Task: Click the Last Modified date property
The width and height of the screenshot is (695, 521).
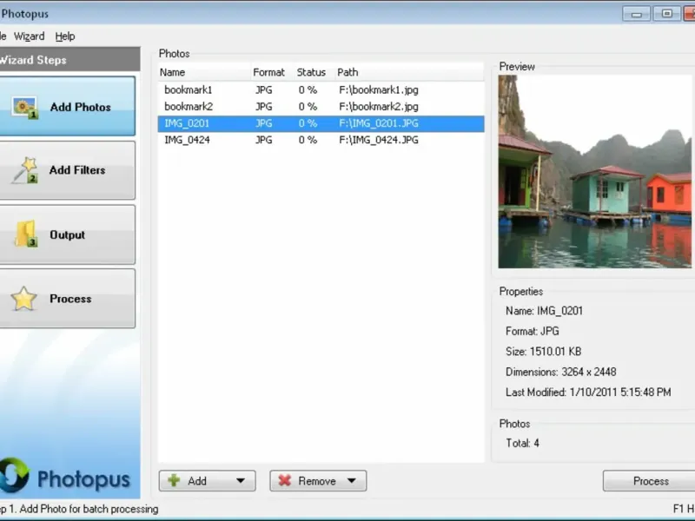Action: pos(588,392)
